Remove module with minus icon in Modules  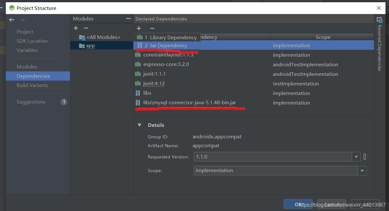(86, 28)
